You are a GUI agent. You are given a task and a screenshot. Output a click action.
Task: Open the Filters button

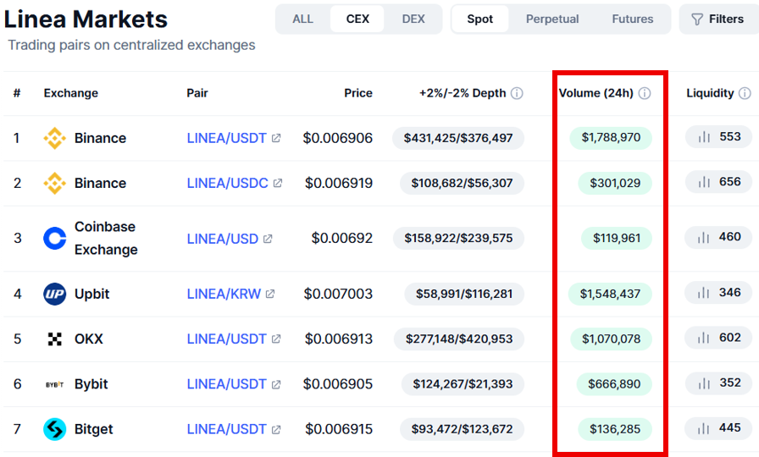[719, 19]
